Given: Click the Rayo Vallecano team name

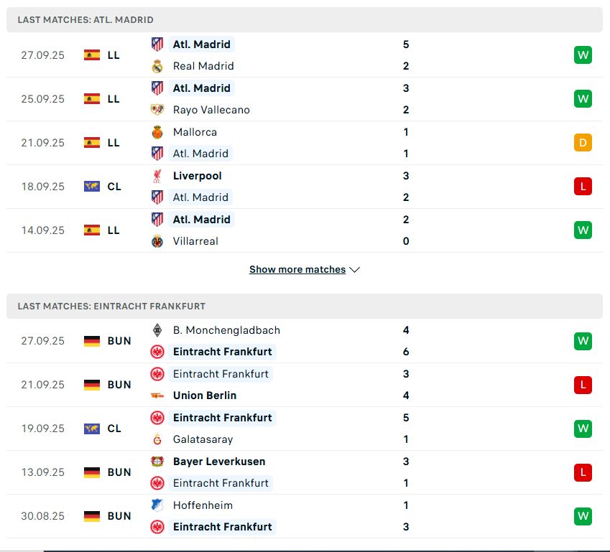Looking at the screenshot, I should tap(211, 110).
